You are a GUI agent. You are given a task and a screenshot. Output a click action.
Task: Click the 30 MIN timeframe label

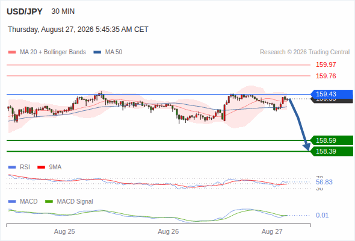click(x=63, y=11)
